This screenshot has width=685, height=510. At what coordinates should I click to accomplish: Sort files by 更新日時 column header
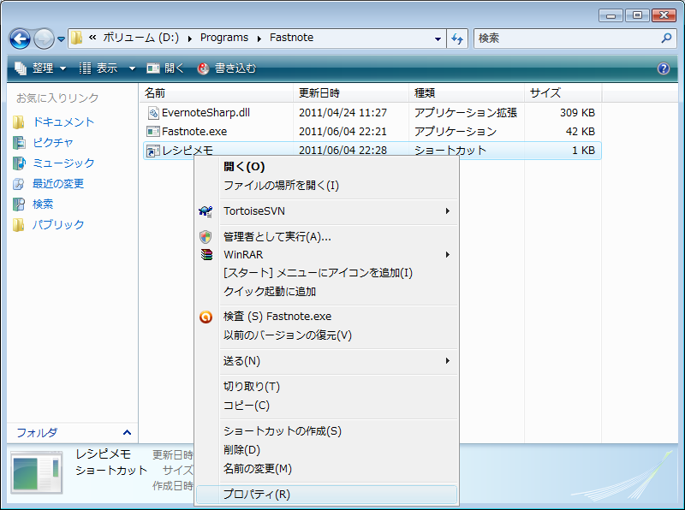tap(319, 92)
